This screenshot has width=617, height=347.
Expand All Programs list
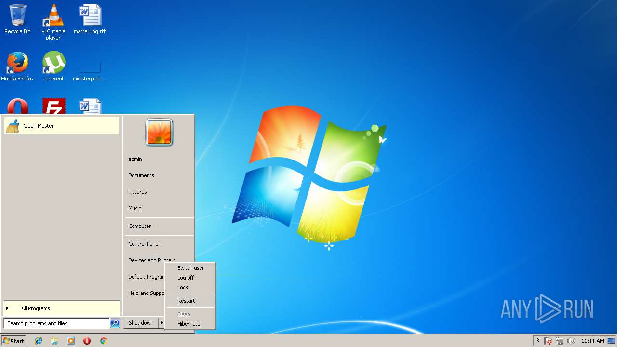click(61, 308)
